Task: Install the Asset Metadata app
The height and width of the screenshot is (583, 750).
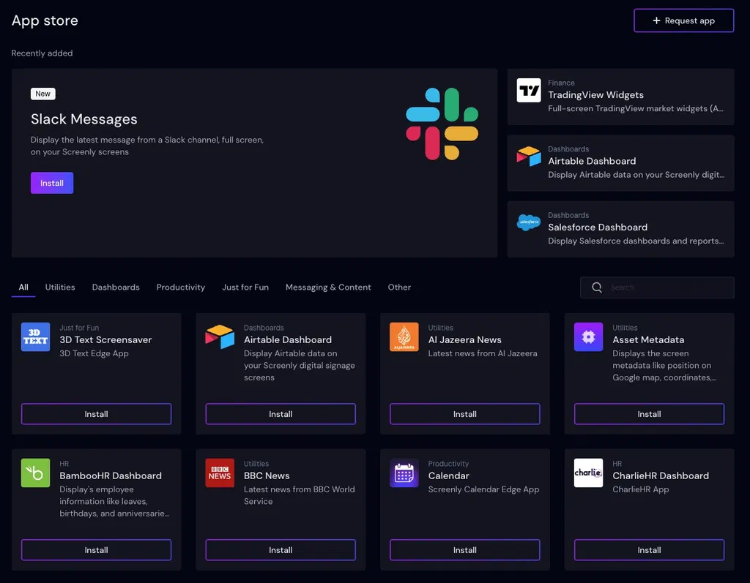Action: click(649, 414)
